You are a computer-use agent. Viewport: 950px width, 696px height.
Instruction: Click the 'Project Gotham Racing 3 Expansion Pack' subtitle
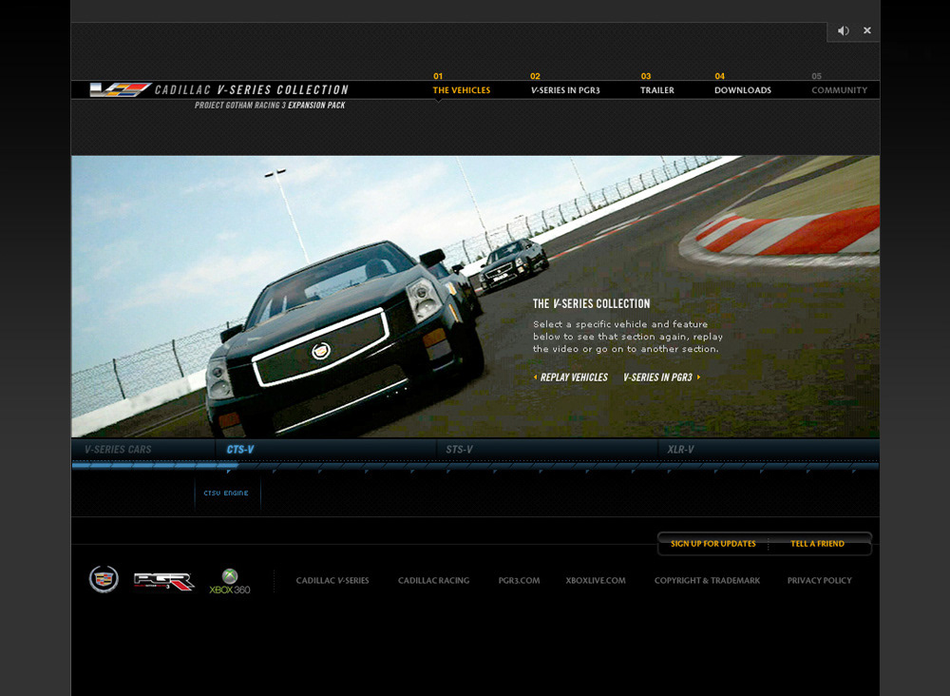[x=270, y=105]
